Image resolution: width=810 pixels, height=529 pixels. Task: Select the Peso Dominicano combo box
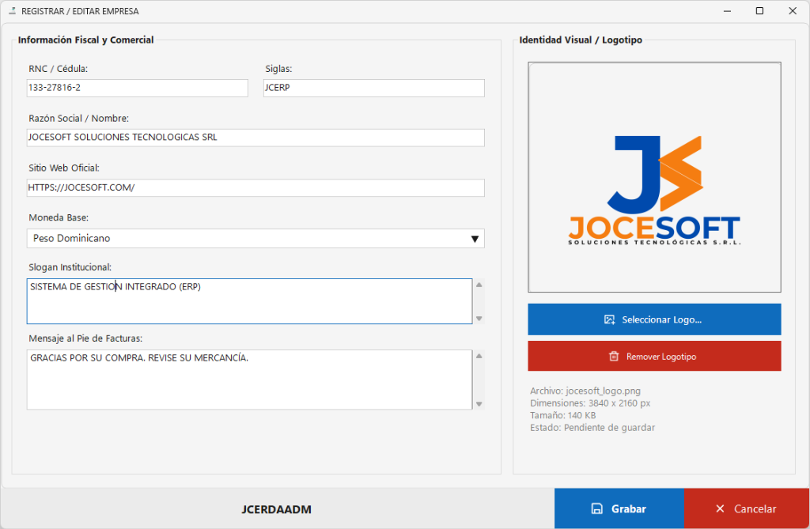click(x=255, y=239)
